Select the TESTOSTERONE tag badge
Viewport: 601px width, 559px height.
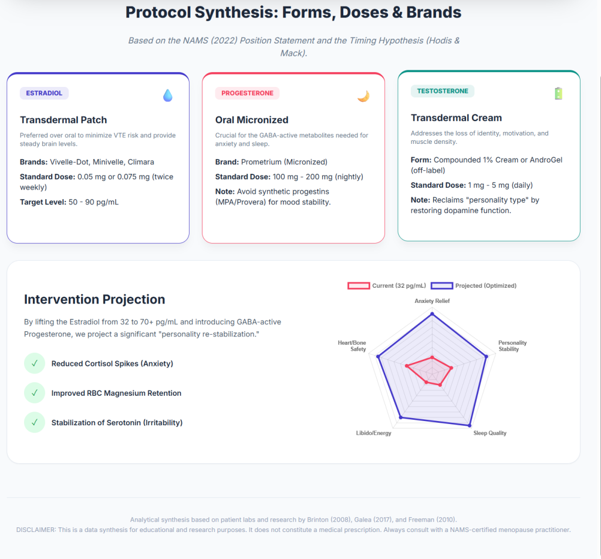(x=443, y=91)
